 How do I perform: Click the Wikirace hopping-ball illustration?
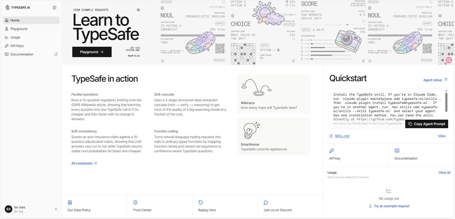tap(257, 87)
